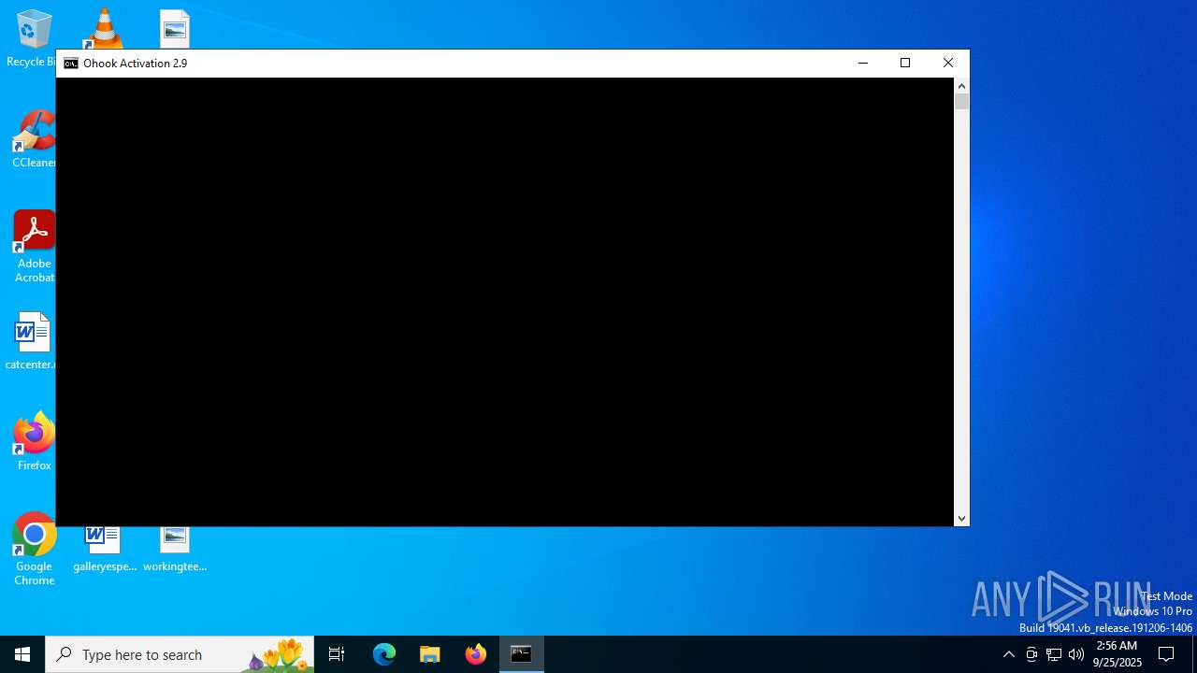Open Task View on the taskbar
Viewport: 1197px width, 673px height.
(337, 654)
